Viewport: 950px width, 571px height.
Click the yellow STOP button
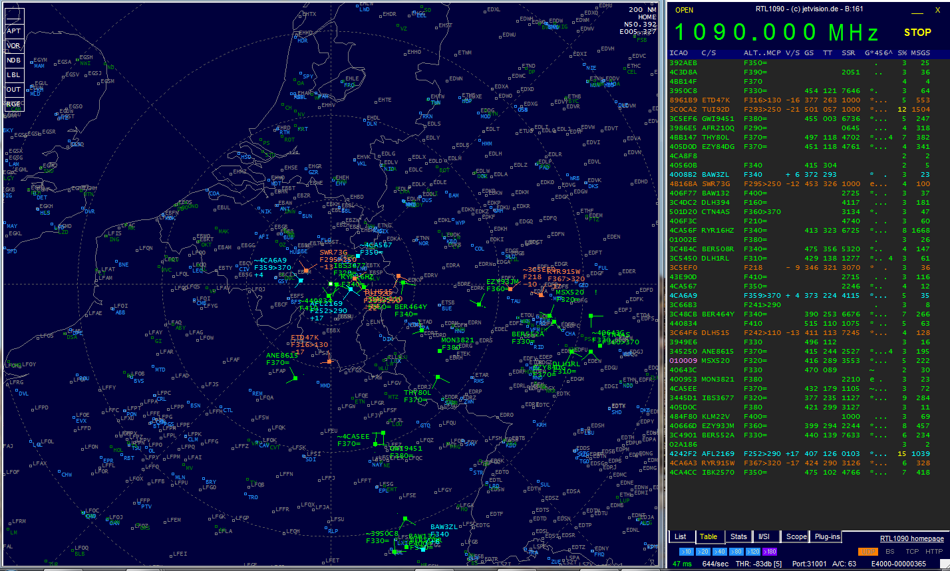coord(917,32)
